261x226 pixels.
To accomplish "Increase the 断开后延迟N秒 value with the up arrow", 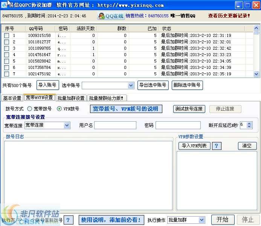I will (x=249, y=124).
